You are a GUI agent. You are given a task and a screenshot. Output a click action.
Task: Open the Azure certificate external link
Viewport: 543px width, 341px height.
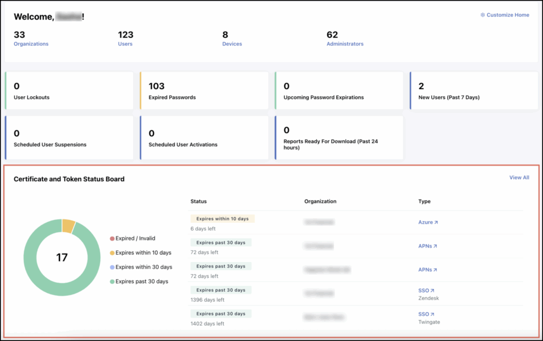coord(428,223)
